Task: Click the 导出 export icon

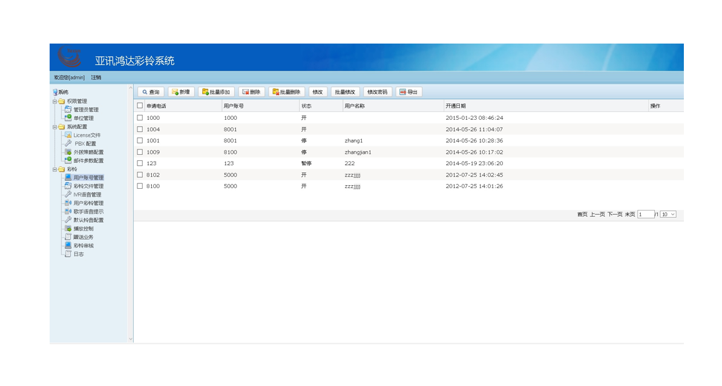Action: point(402,93)
